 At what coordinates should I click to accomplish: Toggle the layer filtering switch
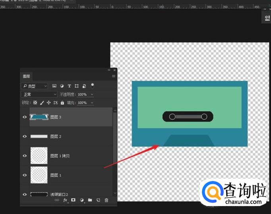coord(93,86)
